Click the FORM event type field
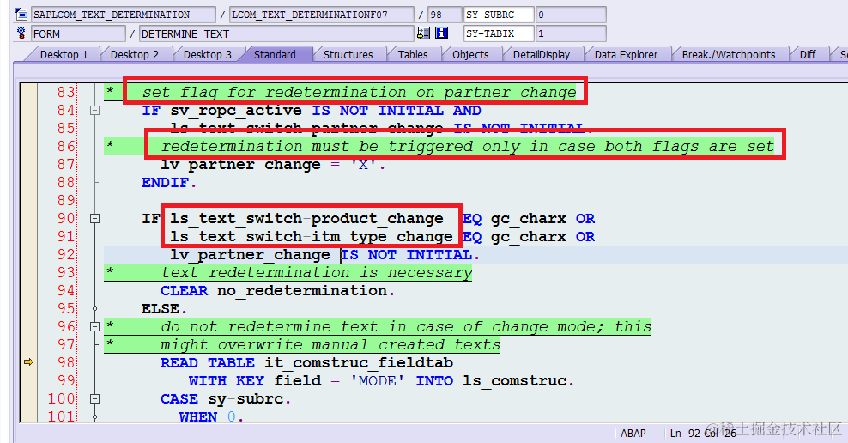 coord(78,33)
